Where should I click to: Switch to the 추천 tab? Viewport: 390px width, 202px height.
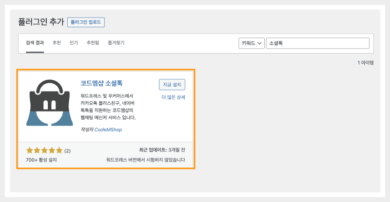click(57, 43)
